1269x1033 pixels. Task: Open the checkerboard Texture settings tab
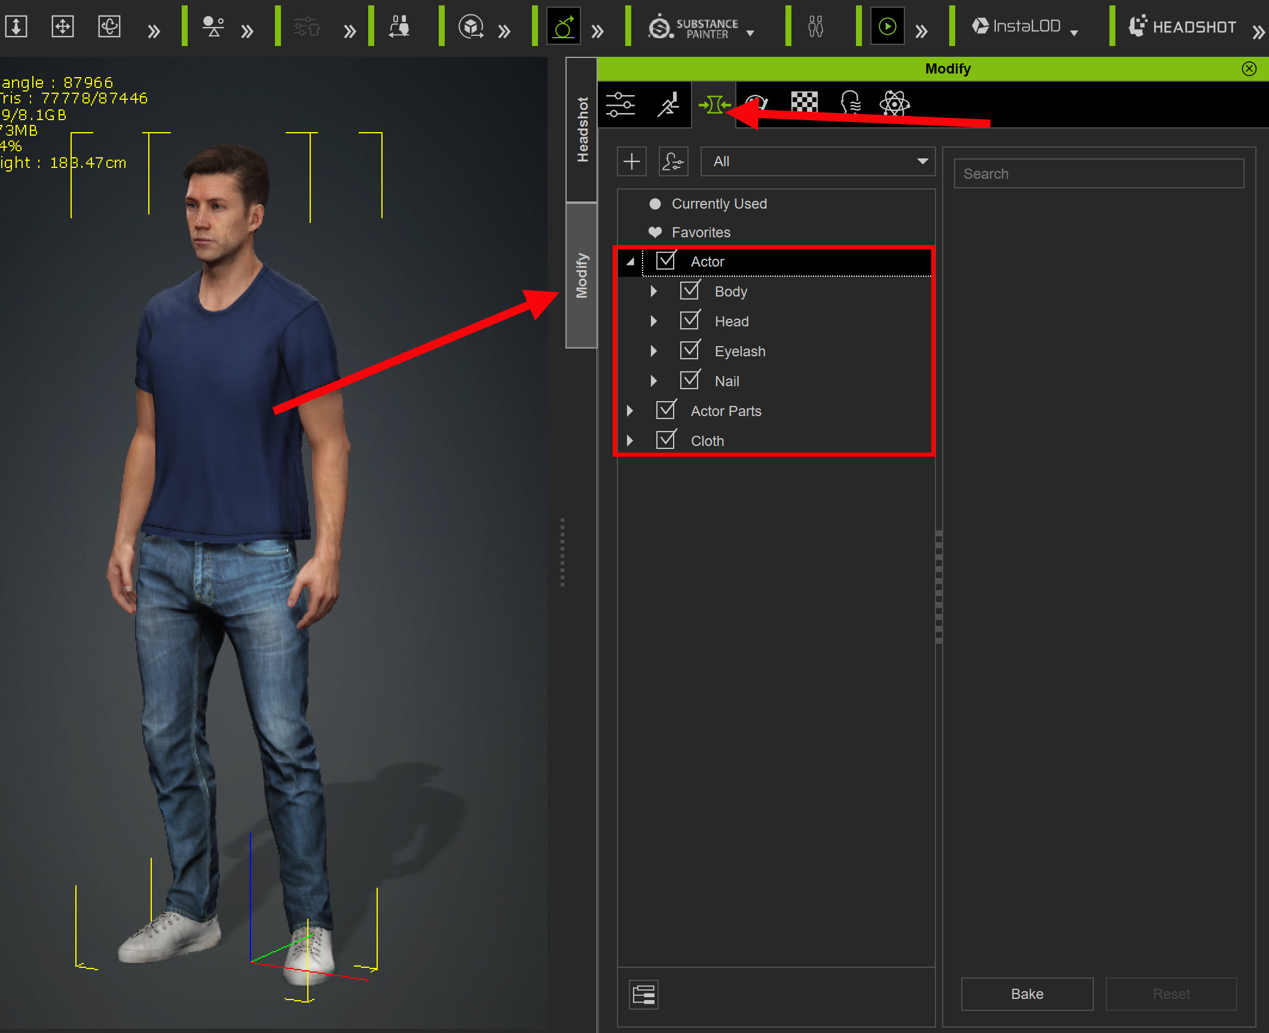point(804,103)
